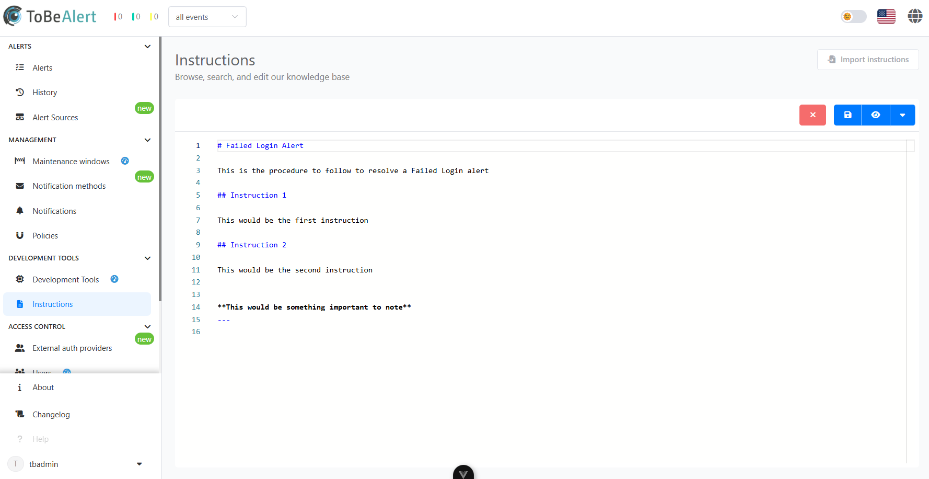Select the US flag language icon
The image size is (929, 479).
pos(886,17)
